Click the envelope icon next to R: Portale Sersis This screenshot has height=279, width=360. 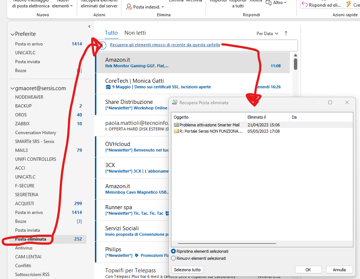(x=176, y=131)
